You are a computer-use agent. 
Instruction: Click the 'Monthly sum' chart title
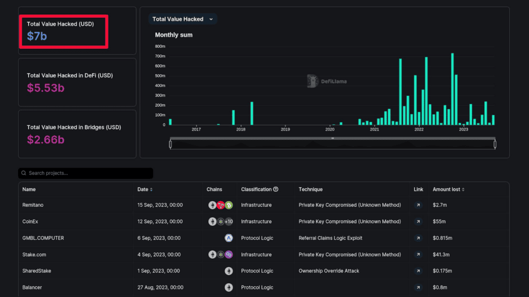(x=174, y=35)
